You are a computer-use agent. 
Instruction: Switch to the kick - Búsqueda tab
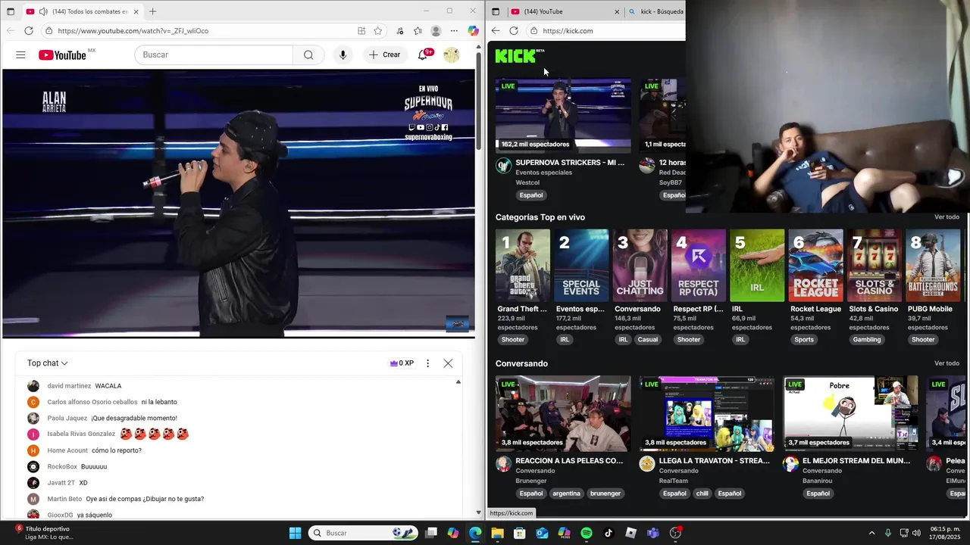point(656,11)
